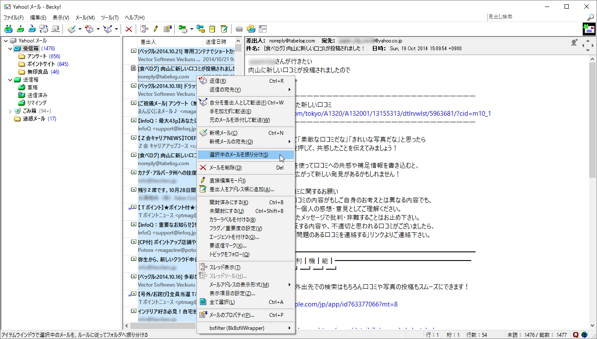Viewport: 597px width, 339px height.
Task: Choose 差出人をアドレス帳に追加(A) entry
Action: (246, 189)
